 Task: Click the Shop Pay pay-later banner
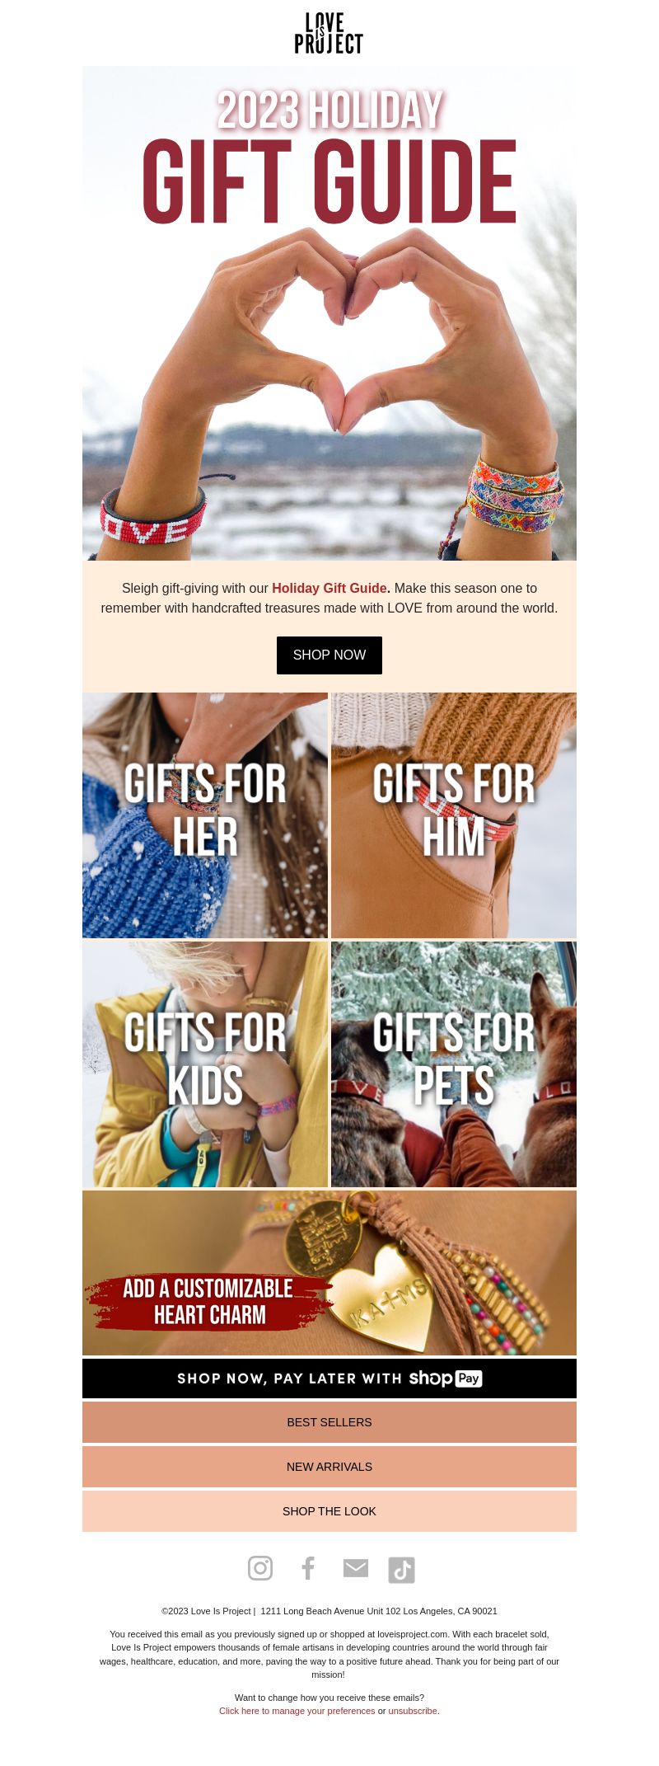pos(329,1379)
